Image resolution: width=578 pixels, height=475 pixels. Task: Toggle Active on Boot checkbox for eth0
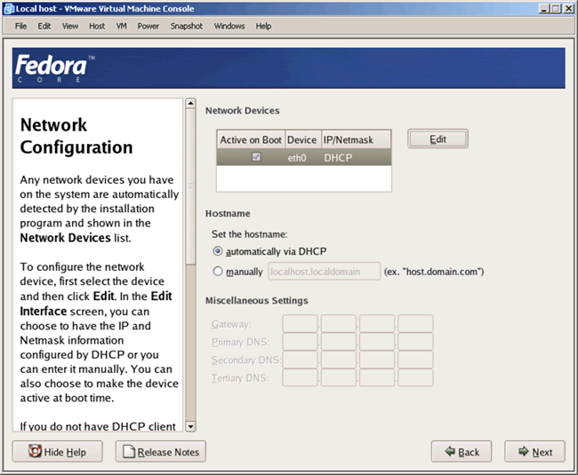click(256, 157)
